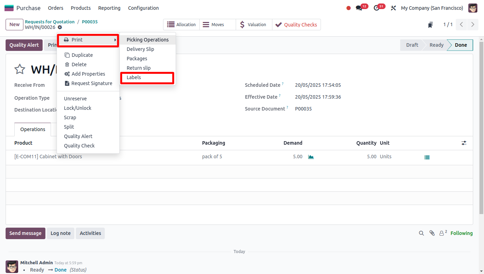Click the Quality Checks button
This screenshot has width=484, height=274.
(296, 24)
